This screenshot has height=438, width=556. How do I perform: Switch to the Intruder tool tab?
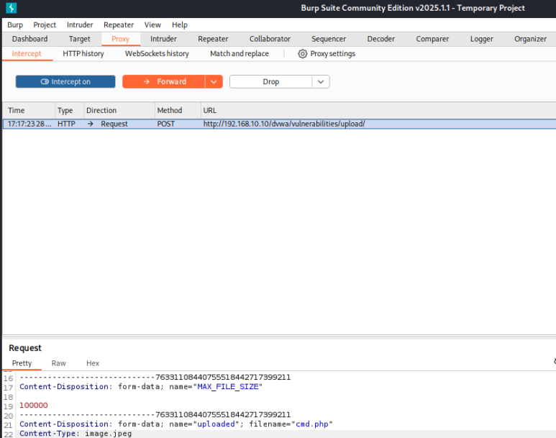click(x=163, y=39)
